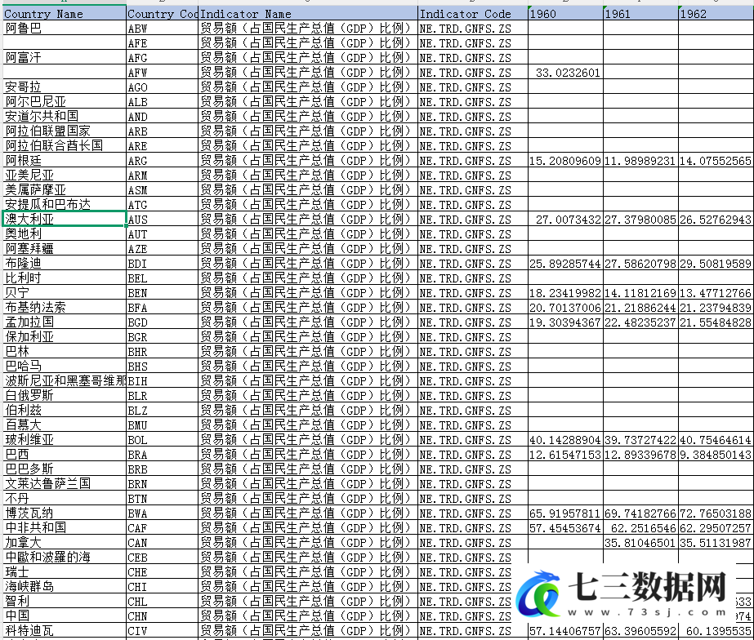
Task: Select the cell containing 安道尔共和国
Action: 64,116
